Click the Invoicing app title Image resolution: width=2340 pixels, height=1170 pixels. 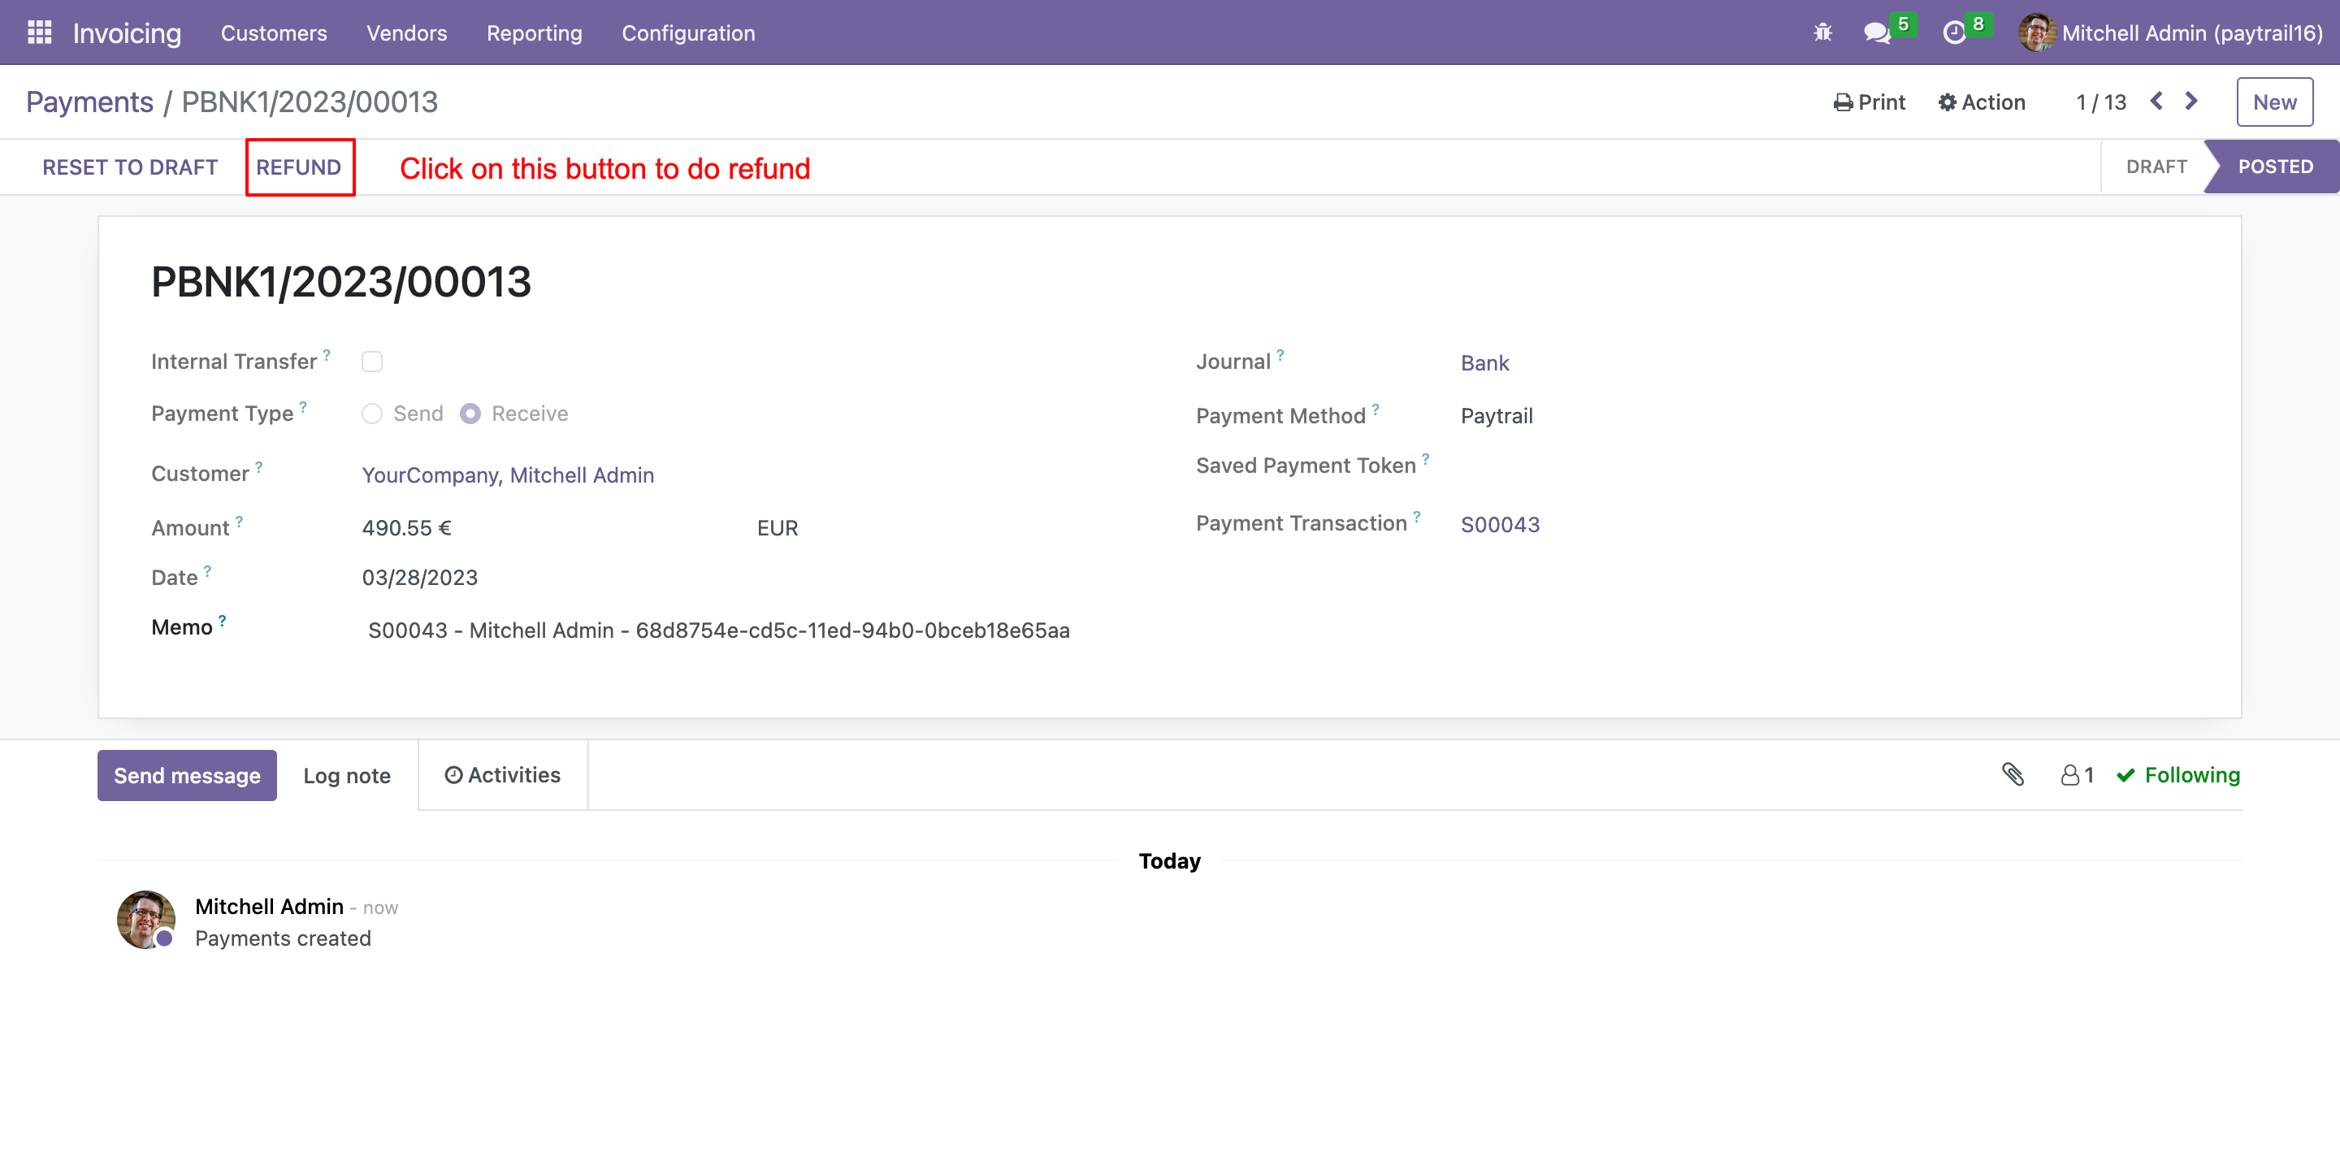click(x=128, y=32)
